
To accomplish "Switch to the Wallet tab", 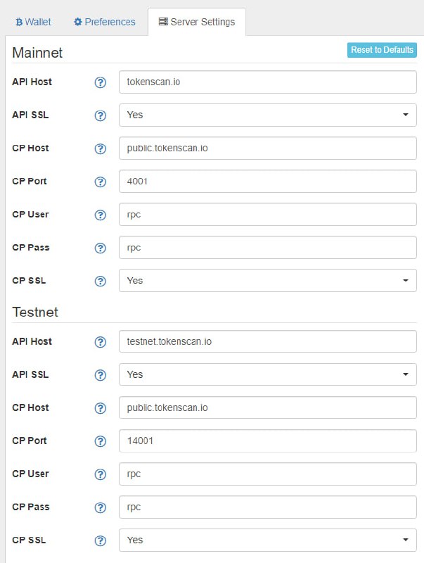I will [x=33, y=22].
